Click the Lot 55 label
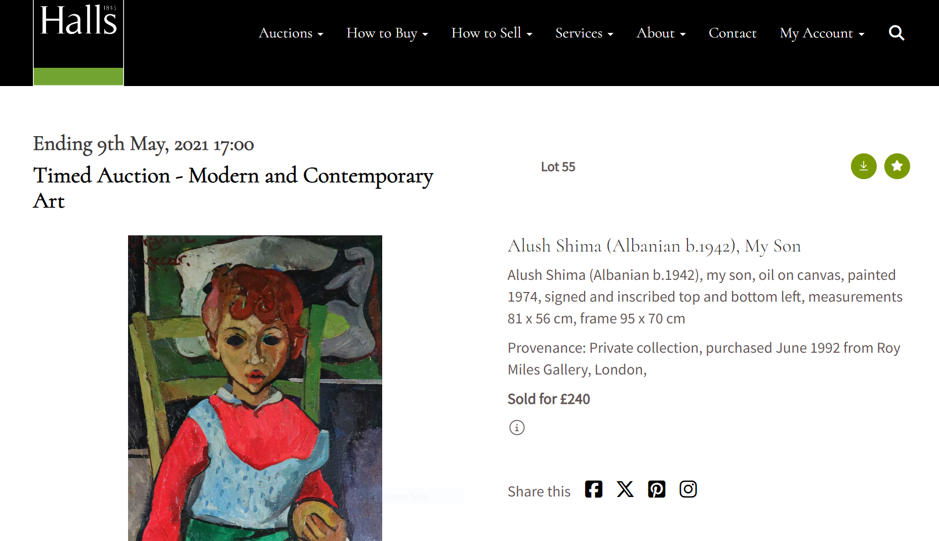 [558, 167]
